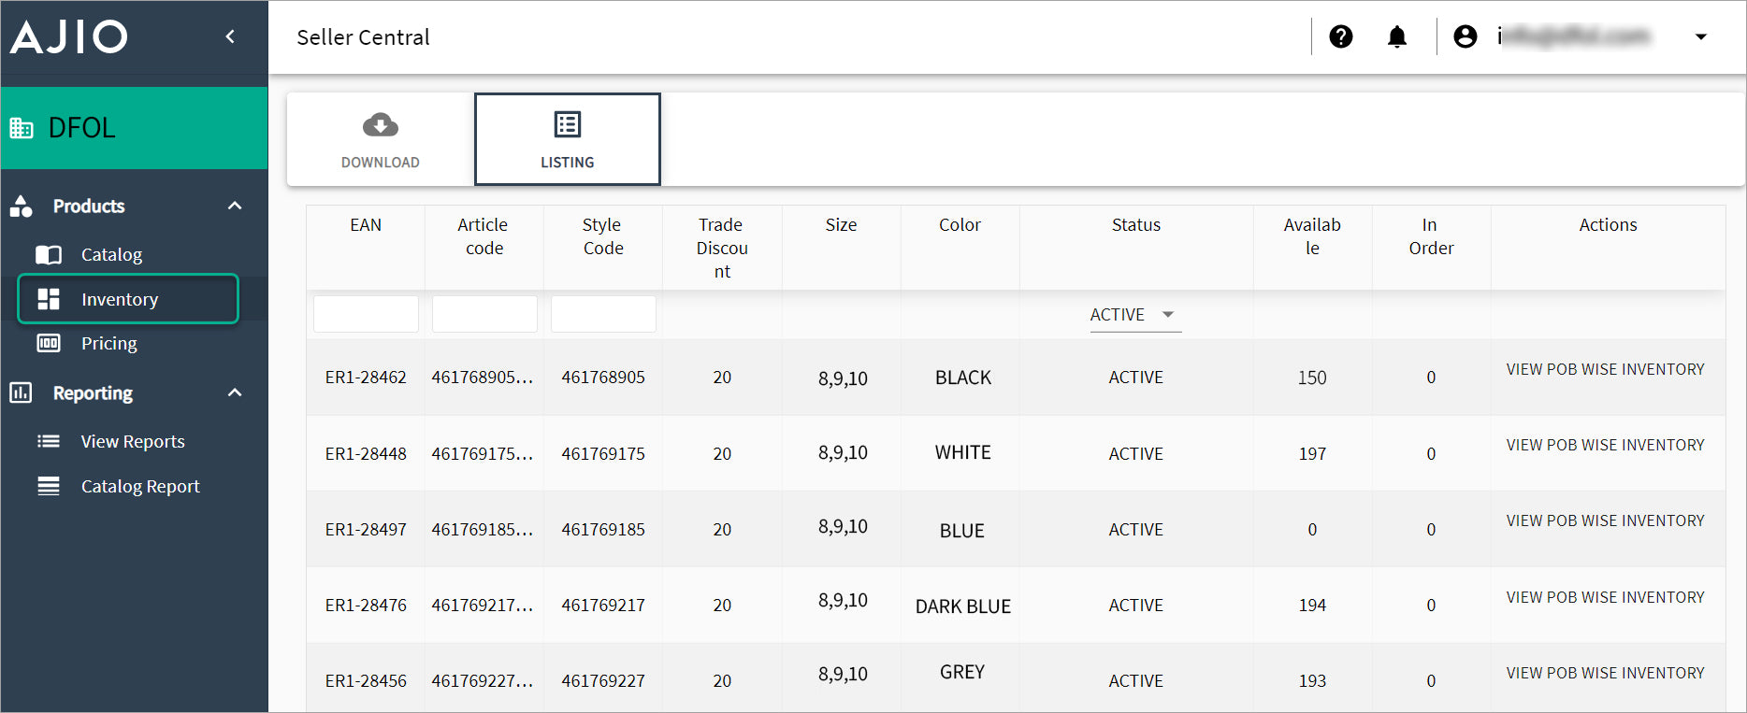Focus the Style Code filter field
1747x713 pixels.
pos(603,314)
